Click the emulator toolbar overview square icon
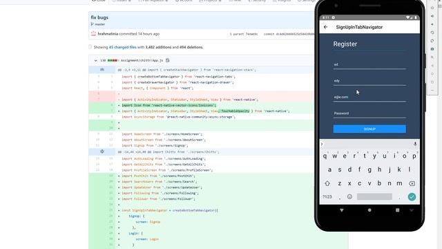The height and width of the screenshot is (249, 442). coord(432,82)
